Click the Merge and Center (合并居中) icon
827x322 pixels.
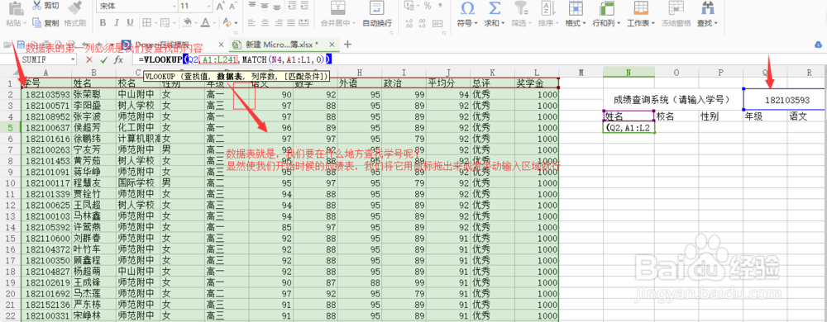[337, 7]
